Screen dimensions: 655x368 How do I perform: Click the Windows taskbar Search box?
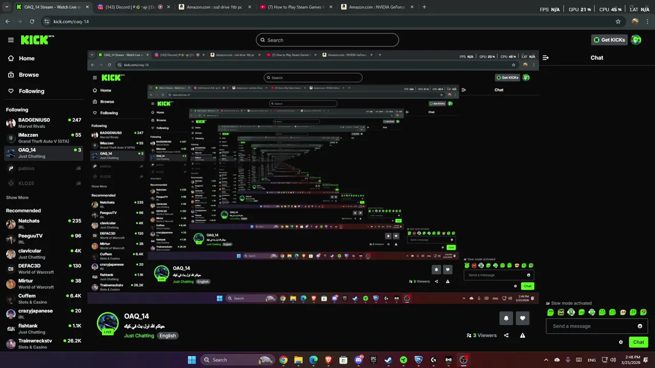238,360
